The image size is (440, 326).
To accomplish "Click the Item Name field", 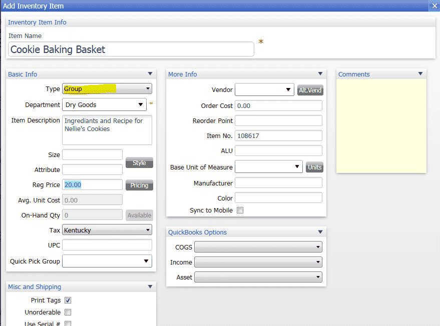I will 131,49.
